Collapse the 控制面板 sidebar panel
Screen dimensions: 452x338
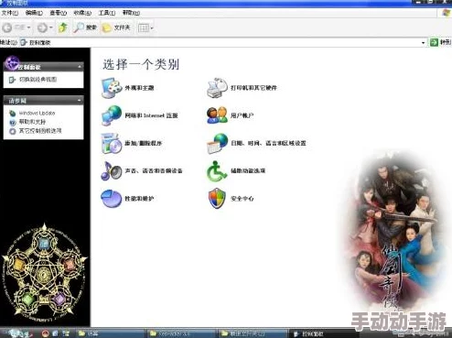click(80, 67)
